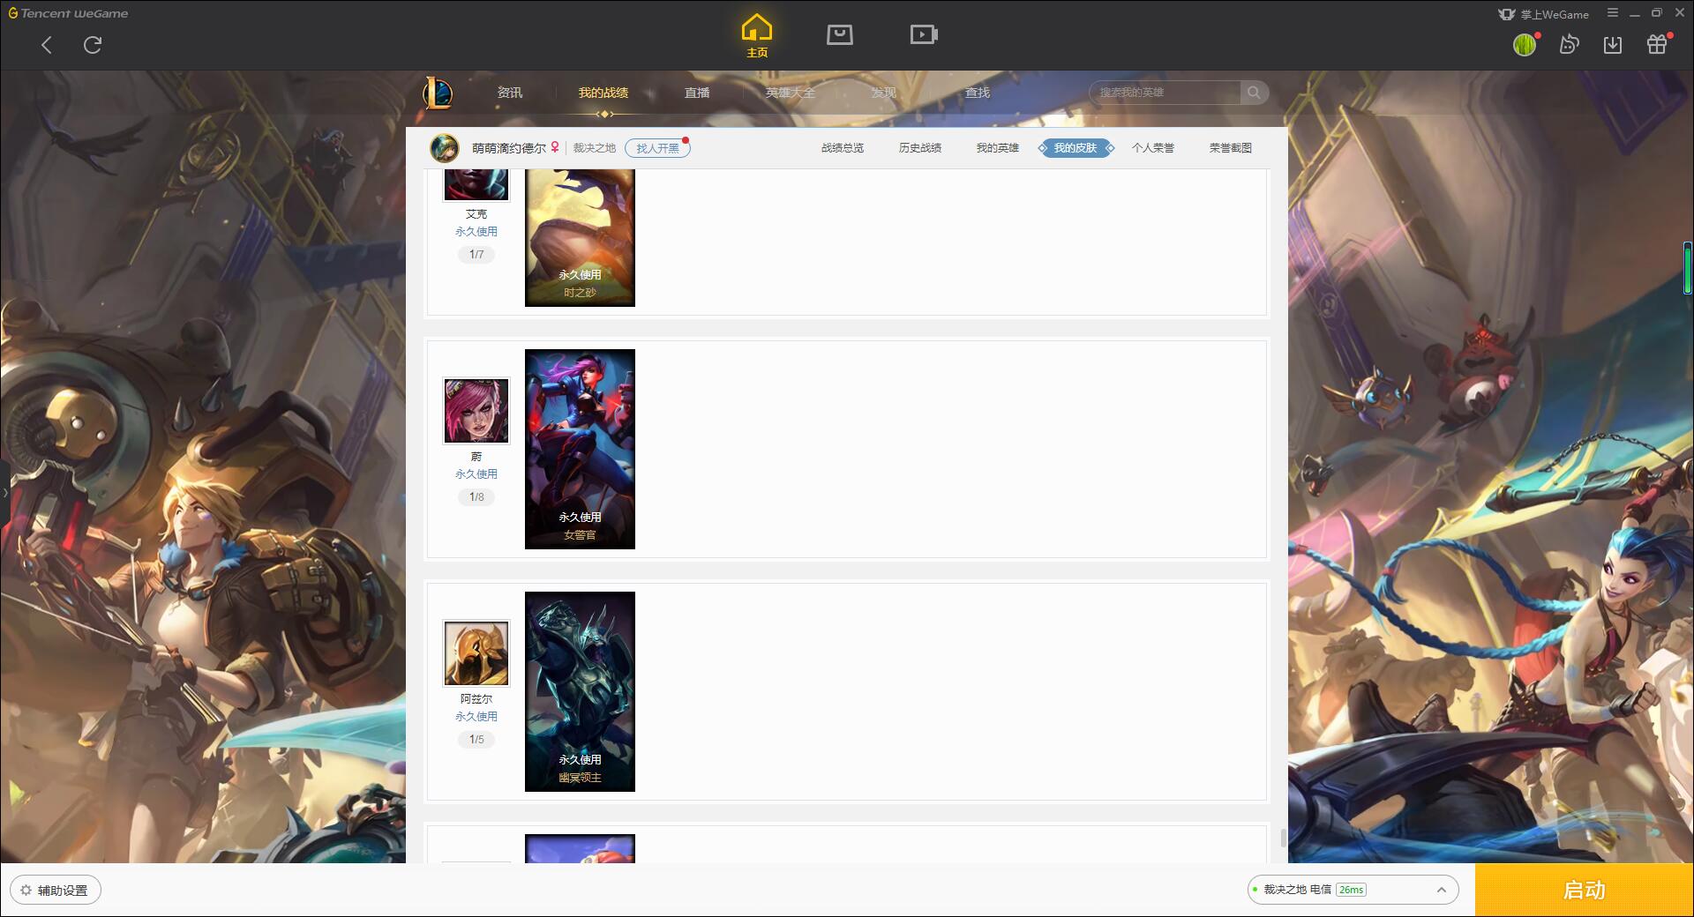Open the 直播 nav tab
This screenshot has width=1694, height=917.
(x=697, y=93)
